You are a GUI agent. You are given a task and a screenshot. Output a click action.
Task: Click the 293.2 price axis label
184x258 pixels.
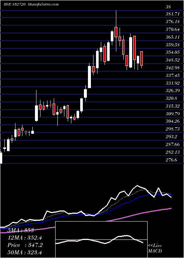pos(171,137)
